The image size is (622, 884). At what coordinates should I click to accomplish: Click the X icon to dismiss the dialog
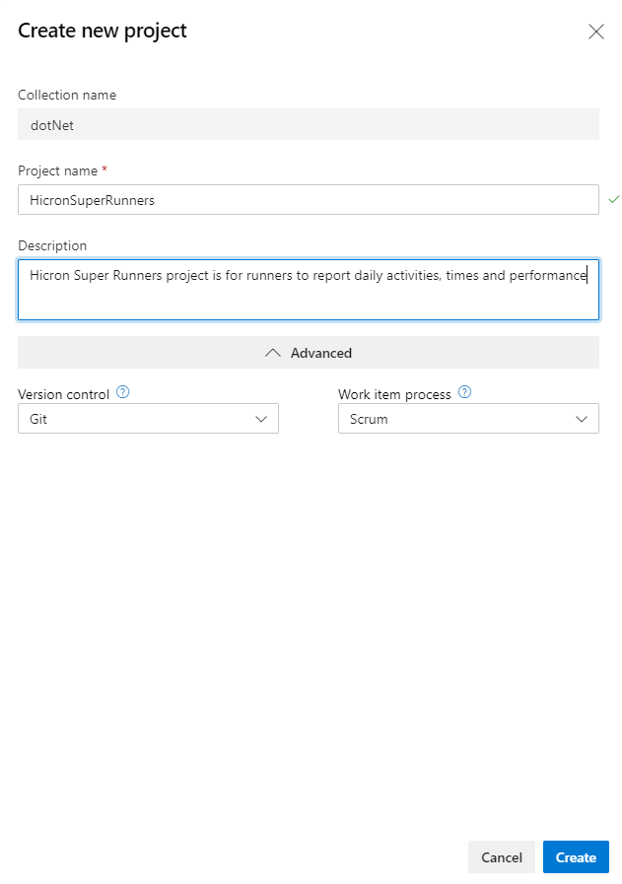(596, 32)
